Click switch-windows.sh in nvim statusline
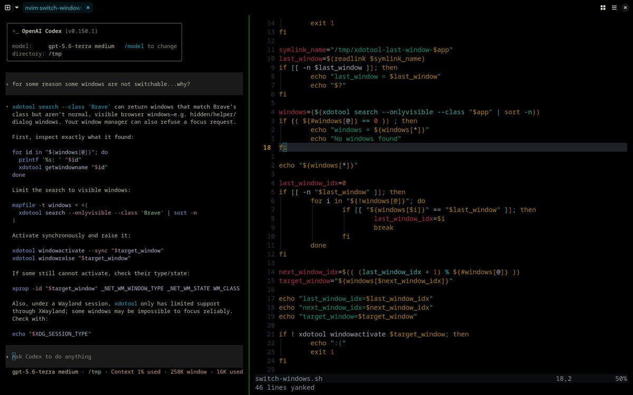The width and height of the screenshot is (633, 395). click(x=289, y=379)
